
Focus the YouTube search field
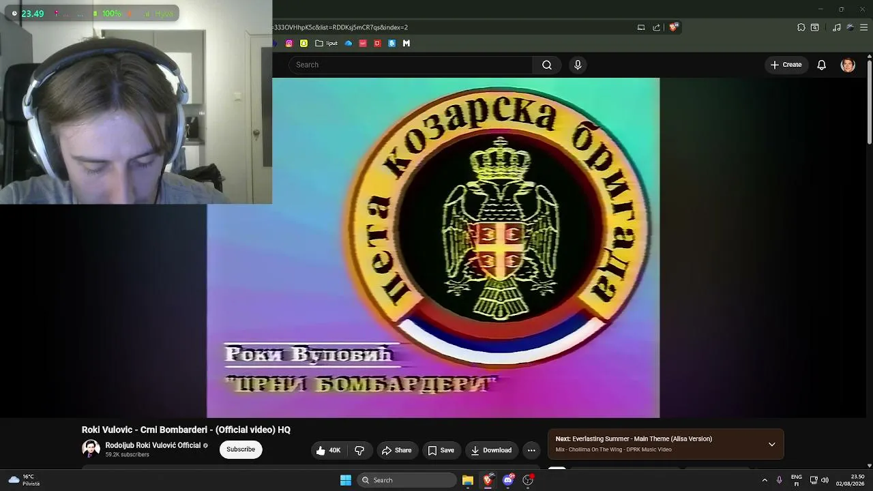click(x=411, y=65)
